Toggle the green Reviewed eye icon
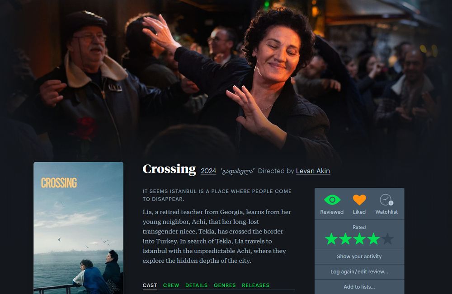 332,200
